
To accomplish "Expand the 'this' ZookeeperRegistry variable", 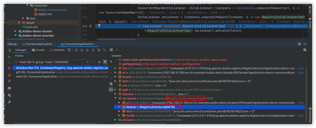I will coord(115,68).
